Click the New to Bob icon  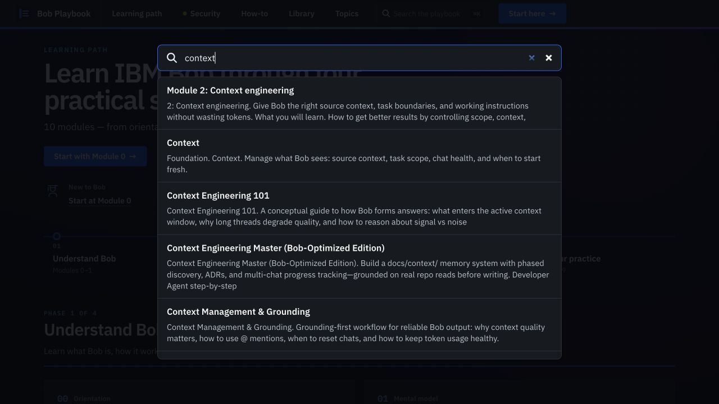click(53, 191)
